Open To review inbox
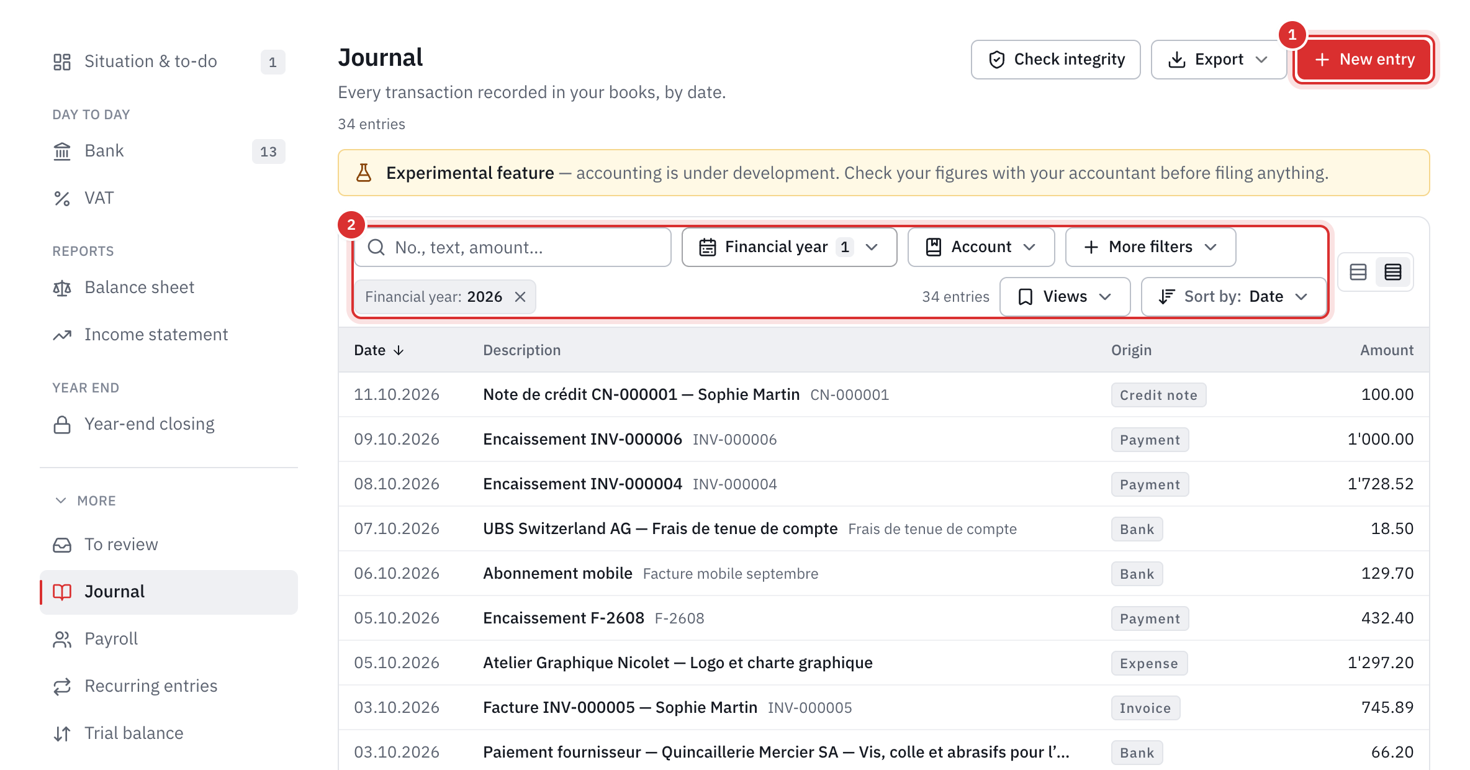1470x770 pixels. 168,545
